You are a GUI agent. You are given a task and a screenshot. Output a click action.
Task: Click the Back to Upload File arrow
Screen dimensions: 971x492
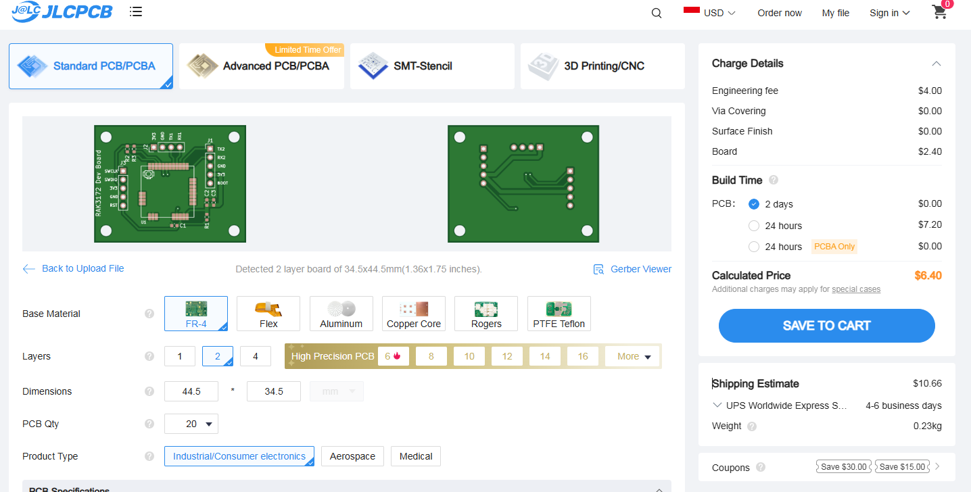click(x=28, y=269)
